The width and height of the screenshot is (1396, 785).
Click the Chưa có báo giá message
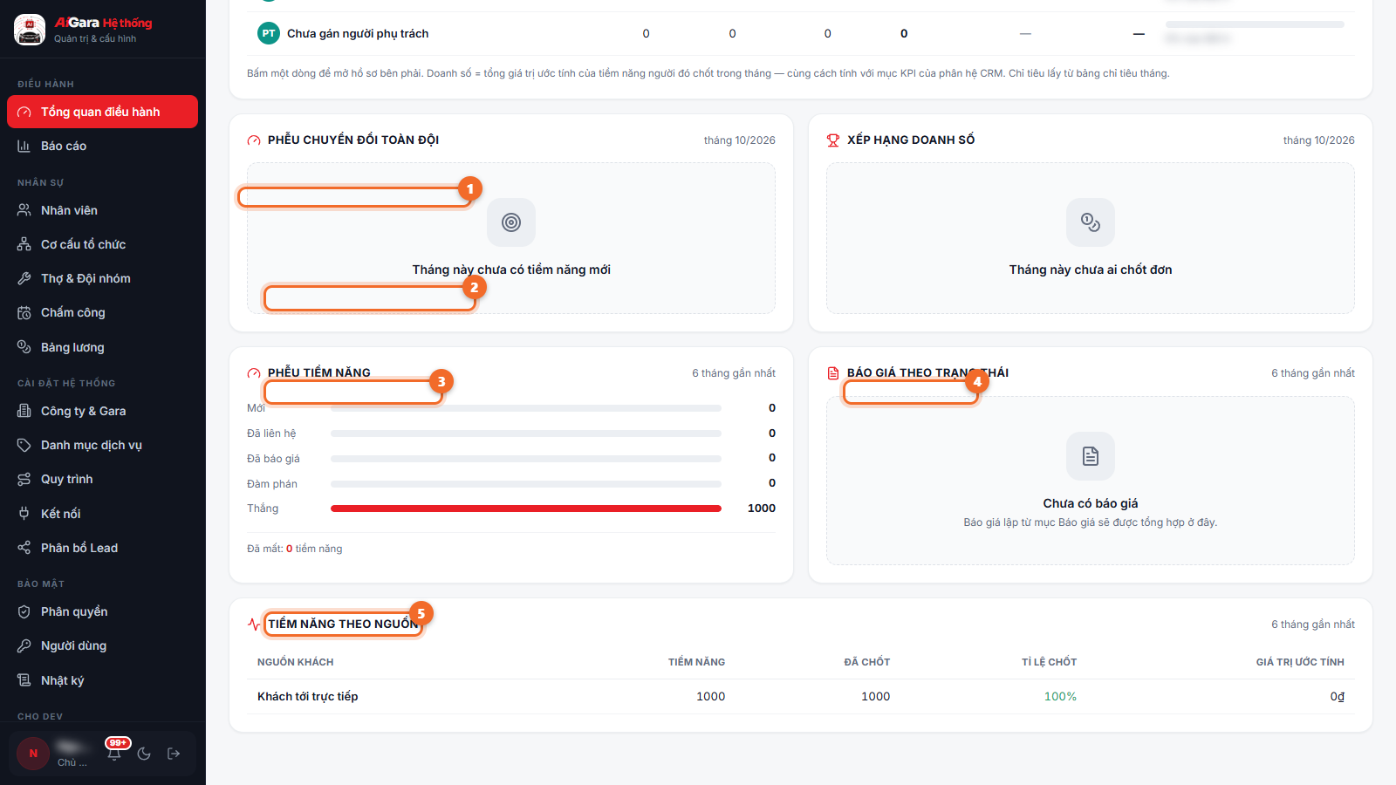[1091, 503]
